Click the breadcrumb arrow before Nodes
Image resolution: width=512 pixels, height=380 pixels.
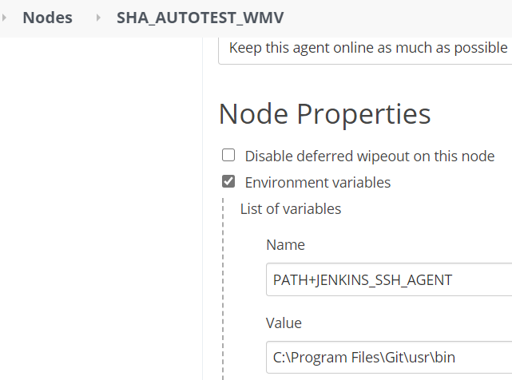tap(6, 18)
